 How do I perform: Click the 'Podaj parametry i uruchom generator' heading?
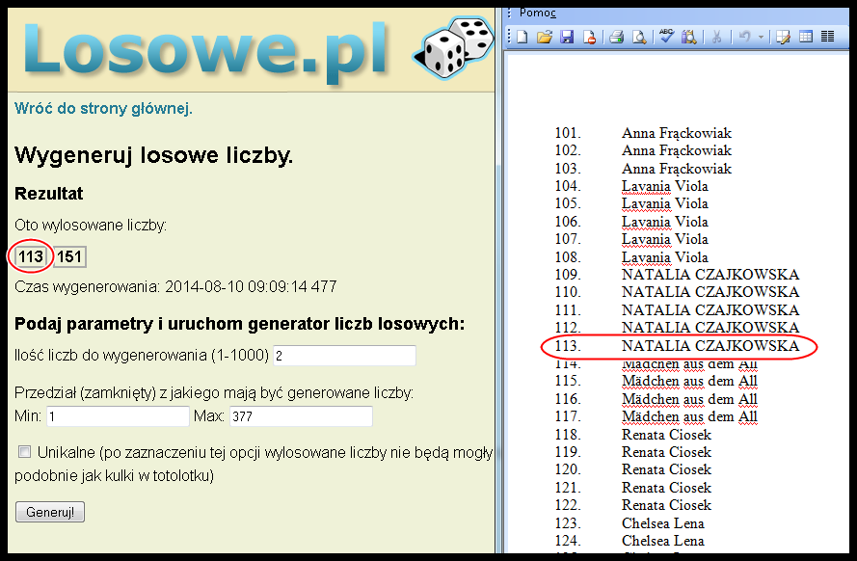(239, 325)
